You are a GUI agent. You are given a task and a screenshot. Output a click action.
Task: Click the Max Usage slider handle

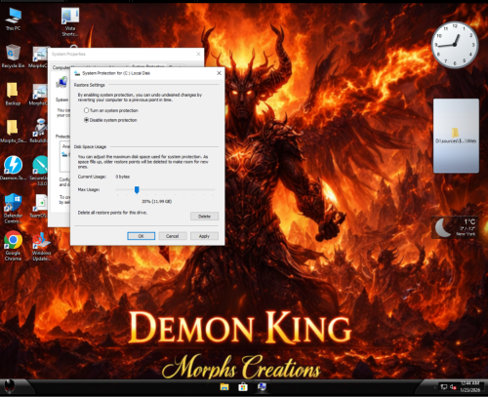(137, 189)
